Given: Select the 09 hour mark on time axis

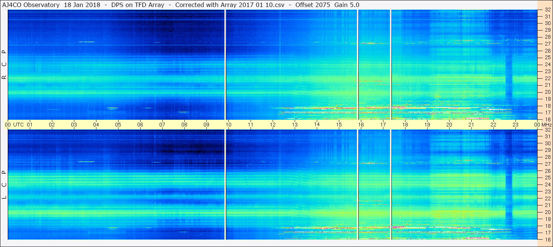Looking at the screenshot, I should pos(206,125).
